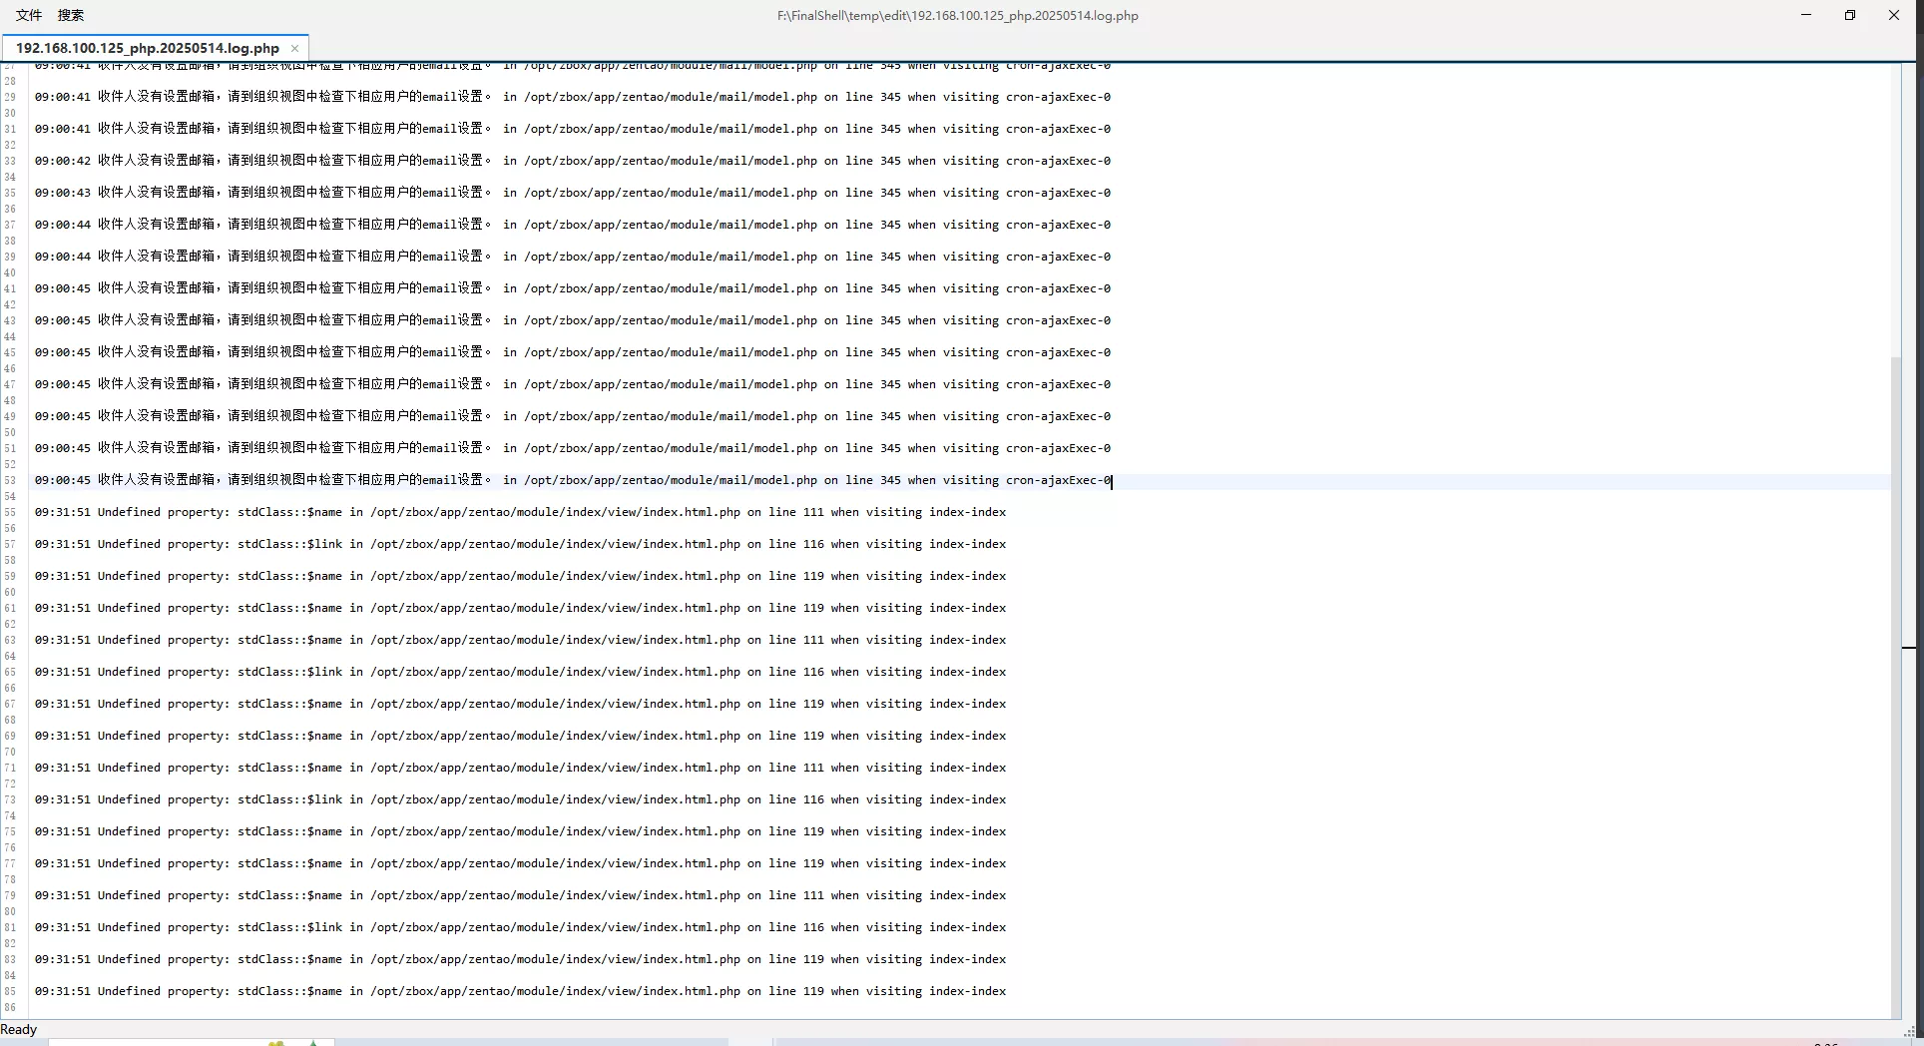Click the $link entry on gutter line 57

coord(520,544)
